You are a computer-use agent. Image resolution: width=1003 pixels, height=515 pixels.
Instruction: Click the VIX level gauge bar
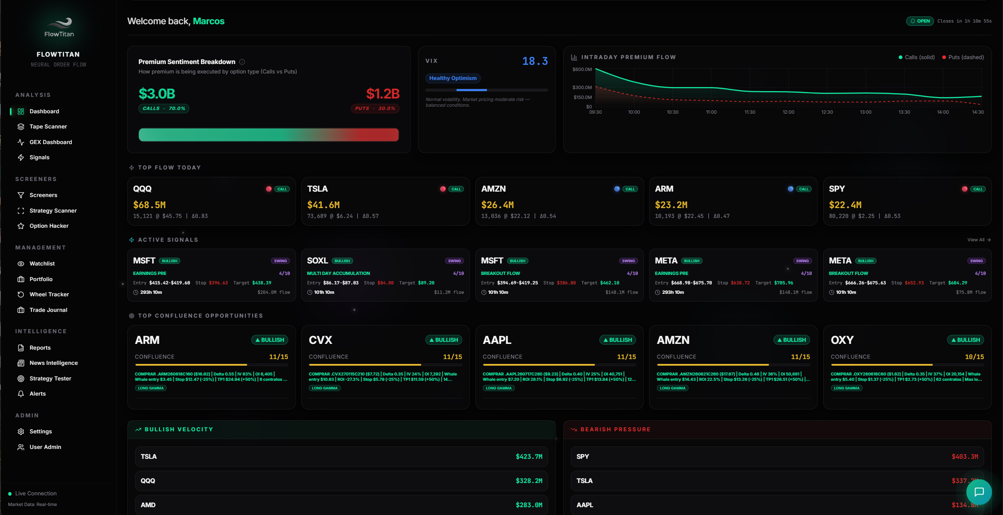pyautogui.click(x=487, y=90)
